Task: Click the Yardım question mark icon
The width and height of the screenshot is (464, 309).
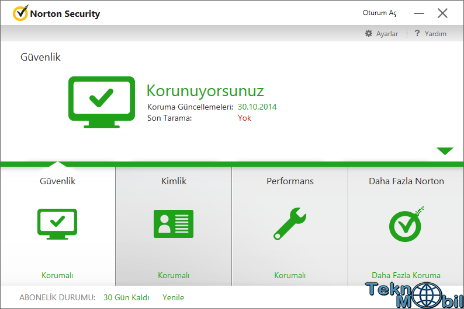Action: click(x=417, y=33)
